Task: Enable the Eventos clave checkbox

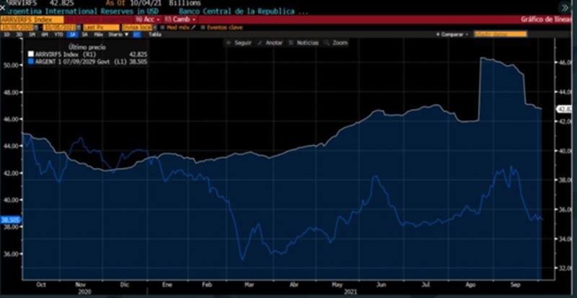Action: (203, 27)
